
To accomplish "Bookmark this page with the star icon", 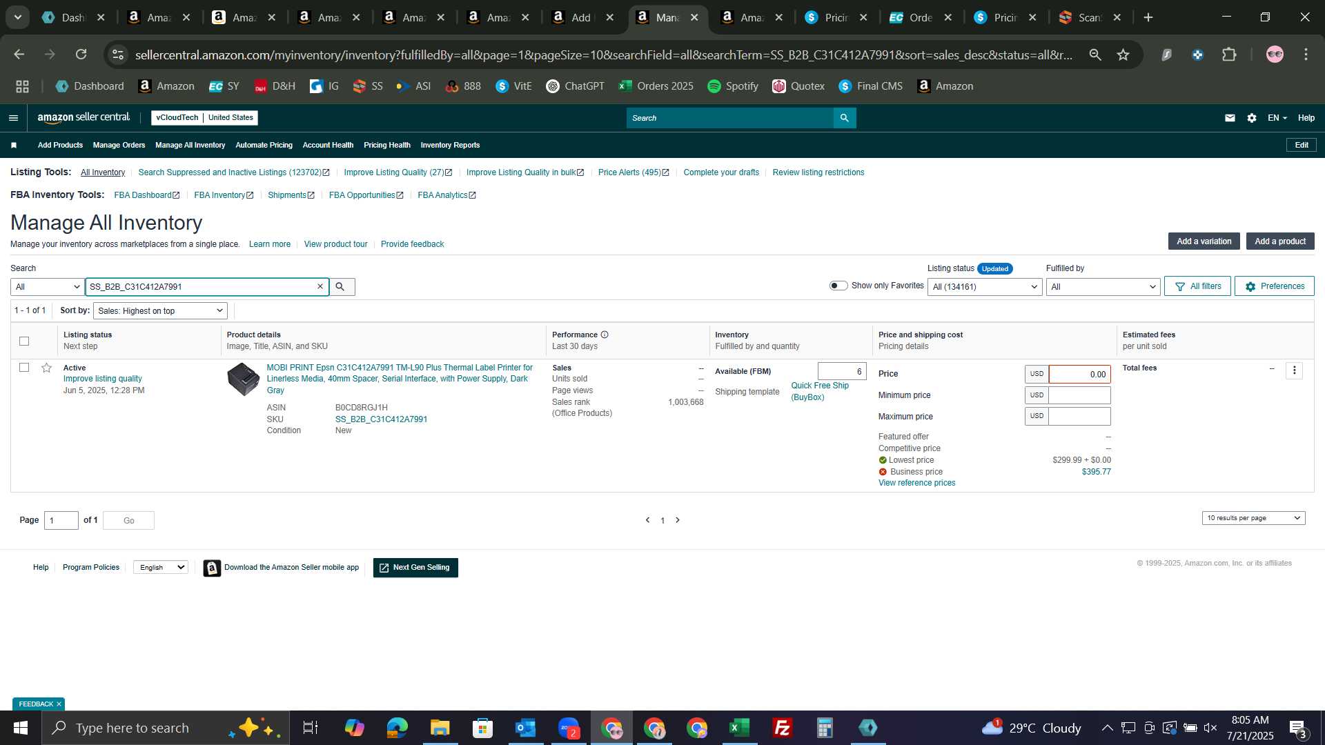I will coord(1123,54).
